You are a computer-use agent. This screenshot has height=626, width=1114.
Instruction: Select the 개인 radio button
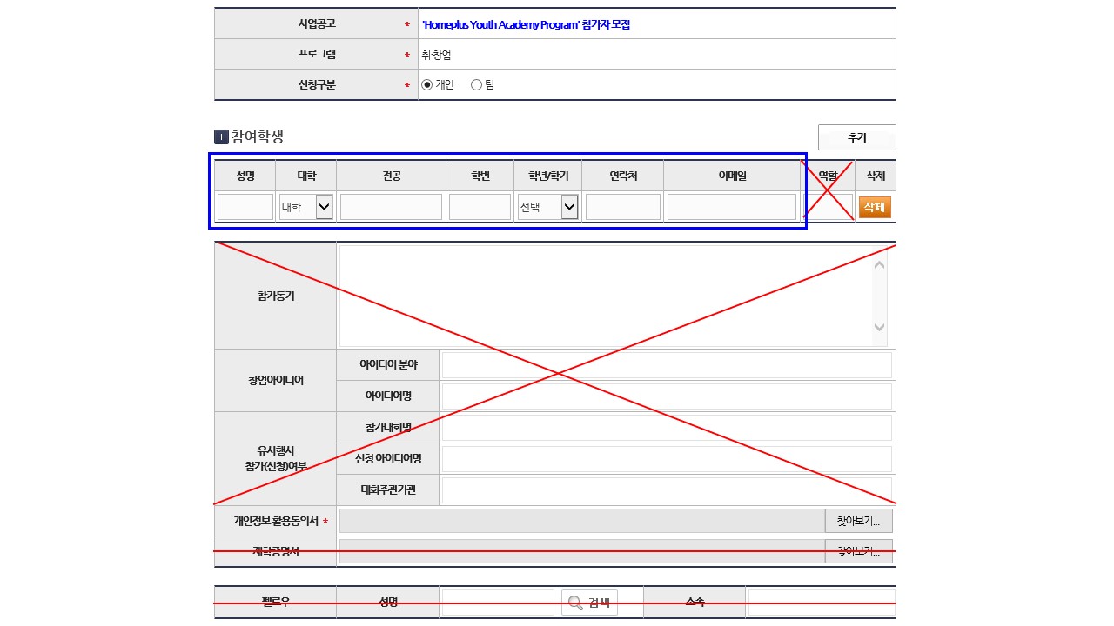[426, 85]
